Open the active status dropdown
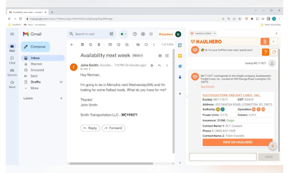 point(123,34)
